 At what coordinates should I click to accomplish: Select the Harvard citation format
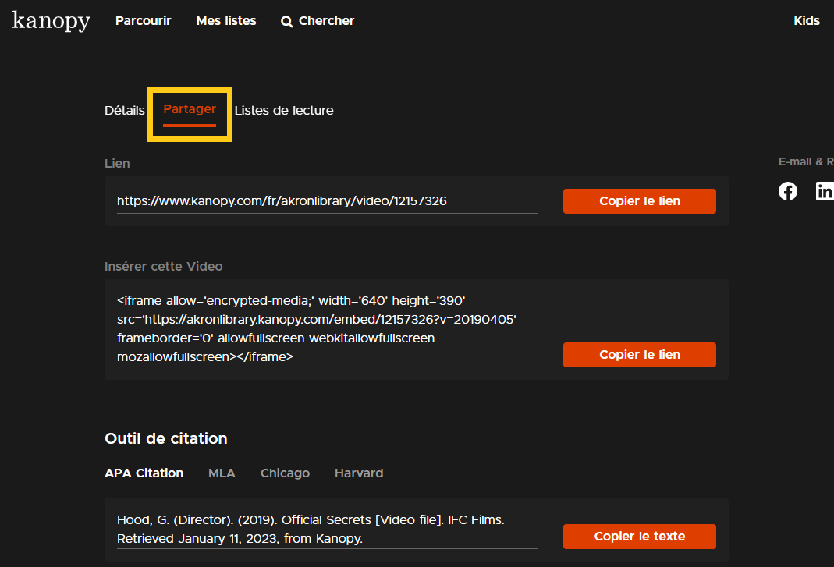point(359,473)
